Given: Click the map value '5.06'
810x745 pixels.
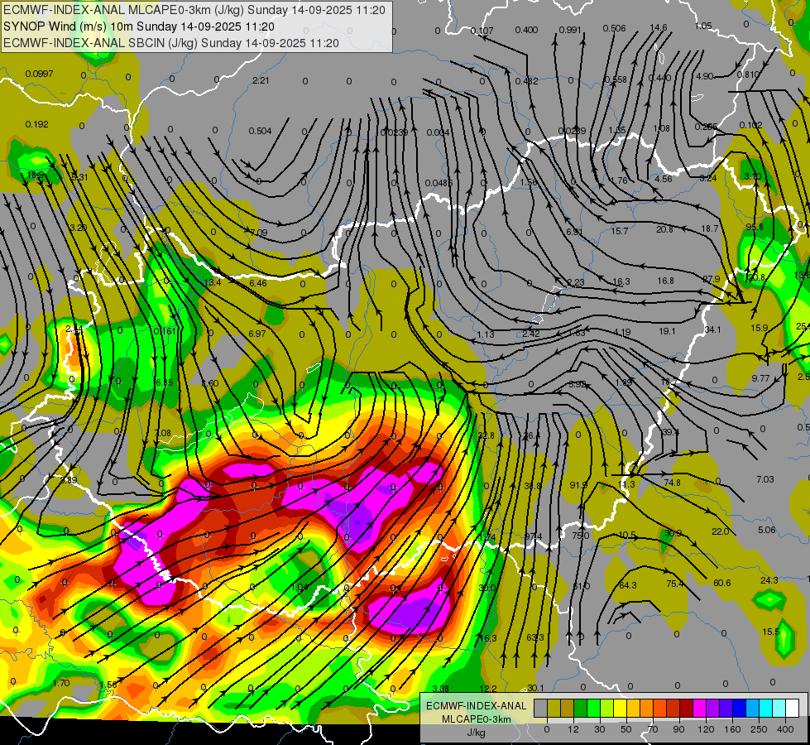Looking at the screenshot, I should click(x=767, y=530).
